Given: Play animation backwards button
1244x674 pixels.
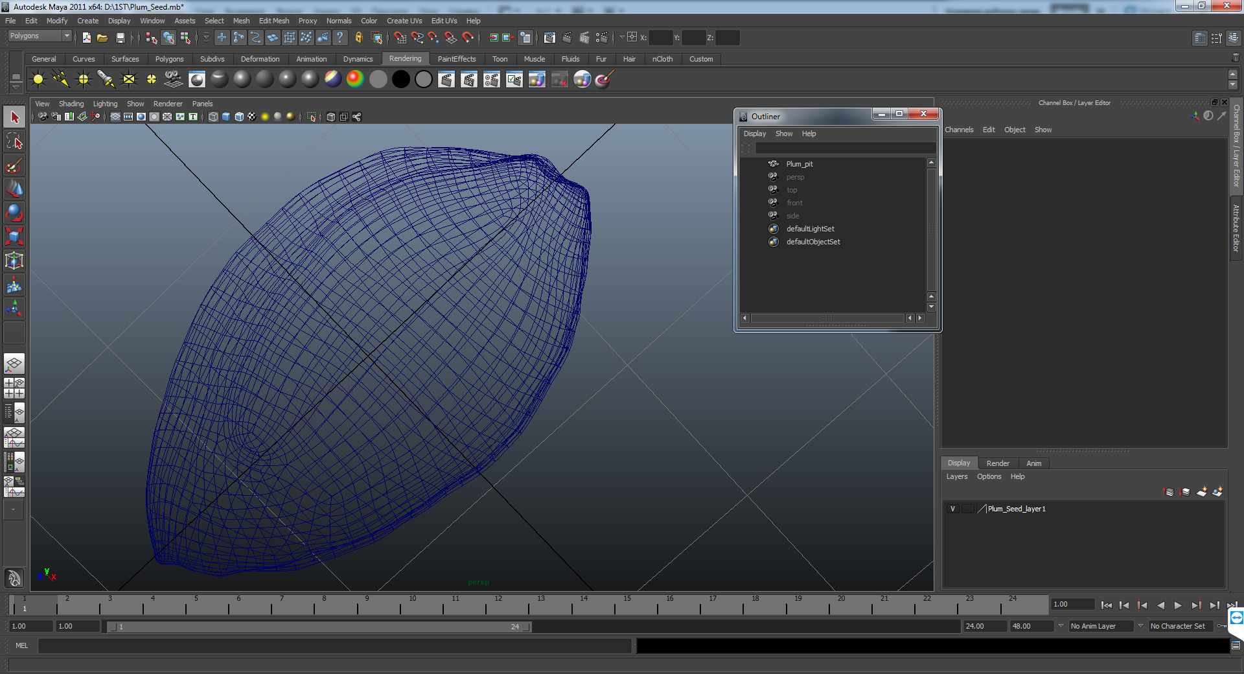Looking at the screenshot, I should coord(1160,605).
